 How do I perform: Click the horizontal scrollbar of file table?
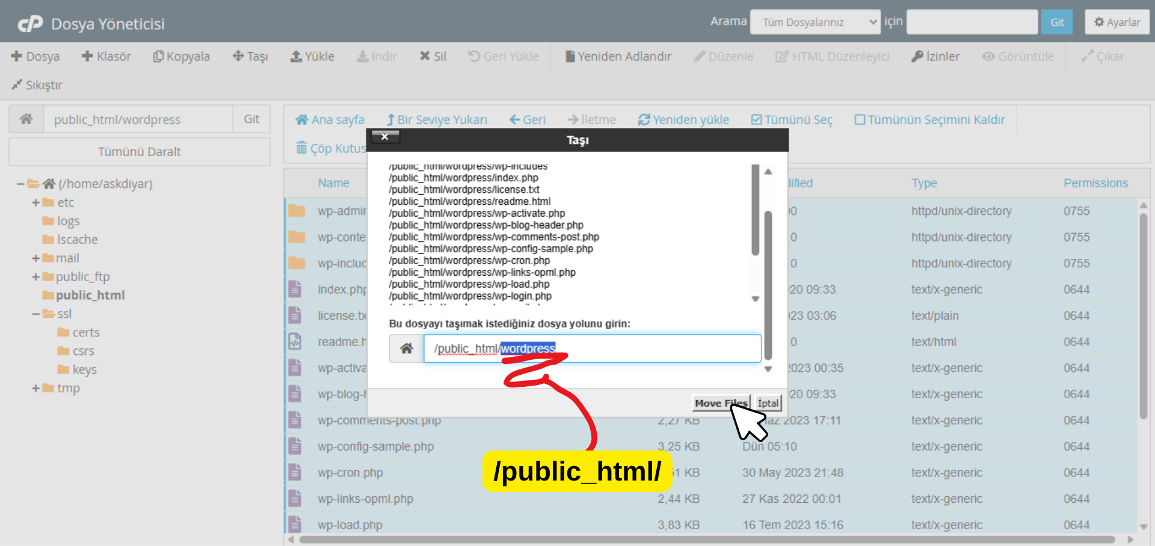pos(707,539)
